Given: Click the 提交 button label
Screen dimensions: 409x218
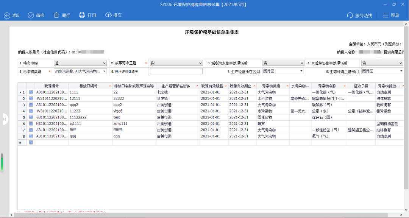Looking at the screenshot, I should pyautogui.click(x=117, y=15).
